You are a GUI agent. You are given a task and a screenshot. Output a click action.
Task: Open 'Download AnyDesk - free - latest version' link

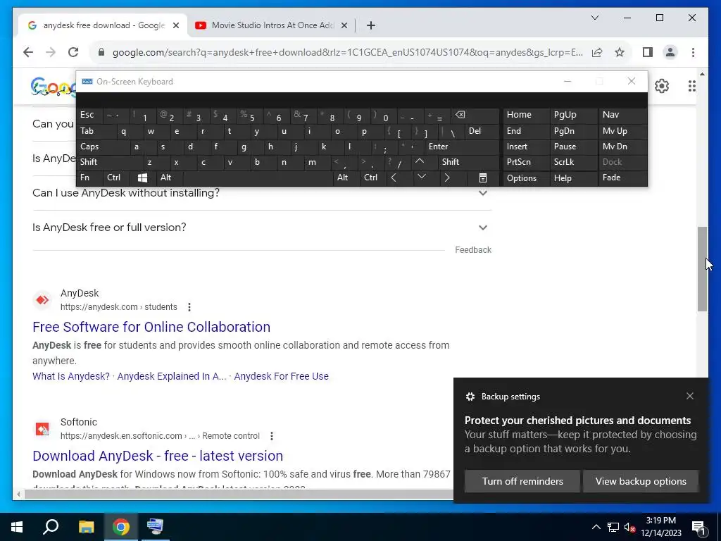click(158, 456)
